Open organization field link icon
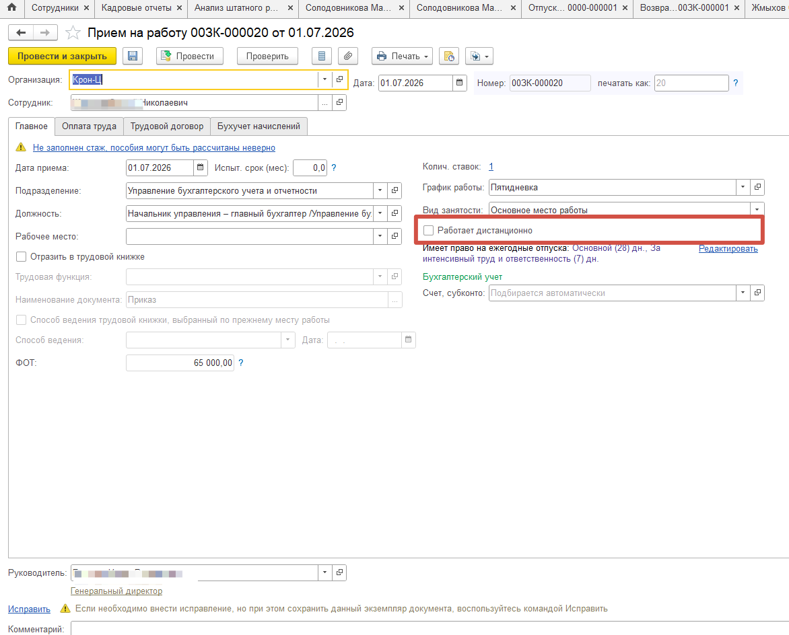The width and height of the screenshot is (789, 635). point(340,79)
